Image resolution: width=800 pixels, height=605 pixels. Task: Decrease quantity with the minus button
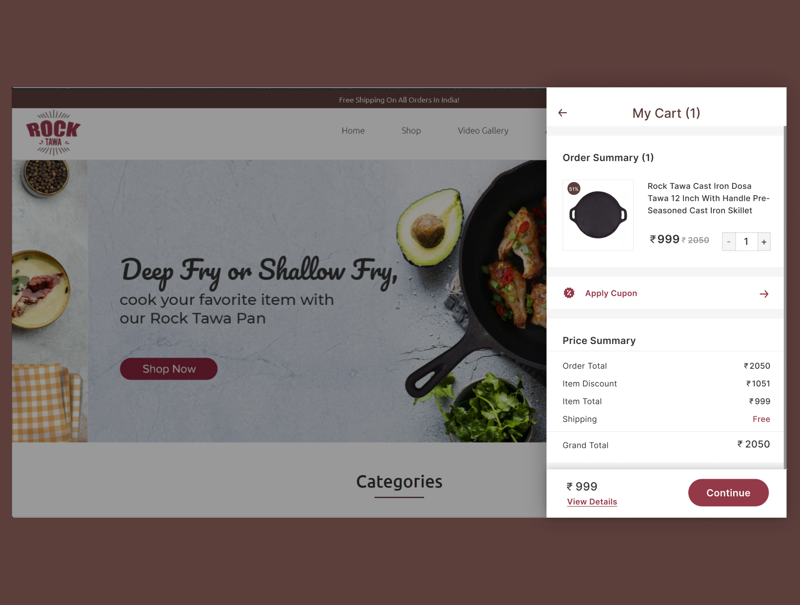tap(729, 242)
